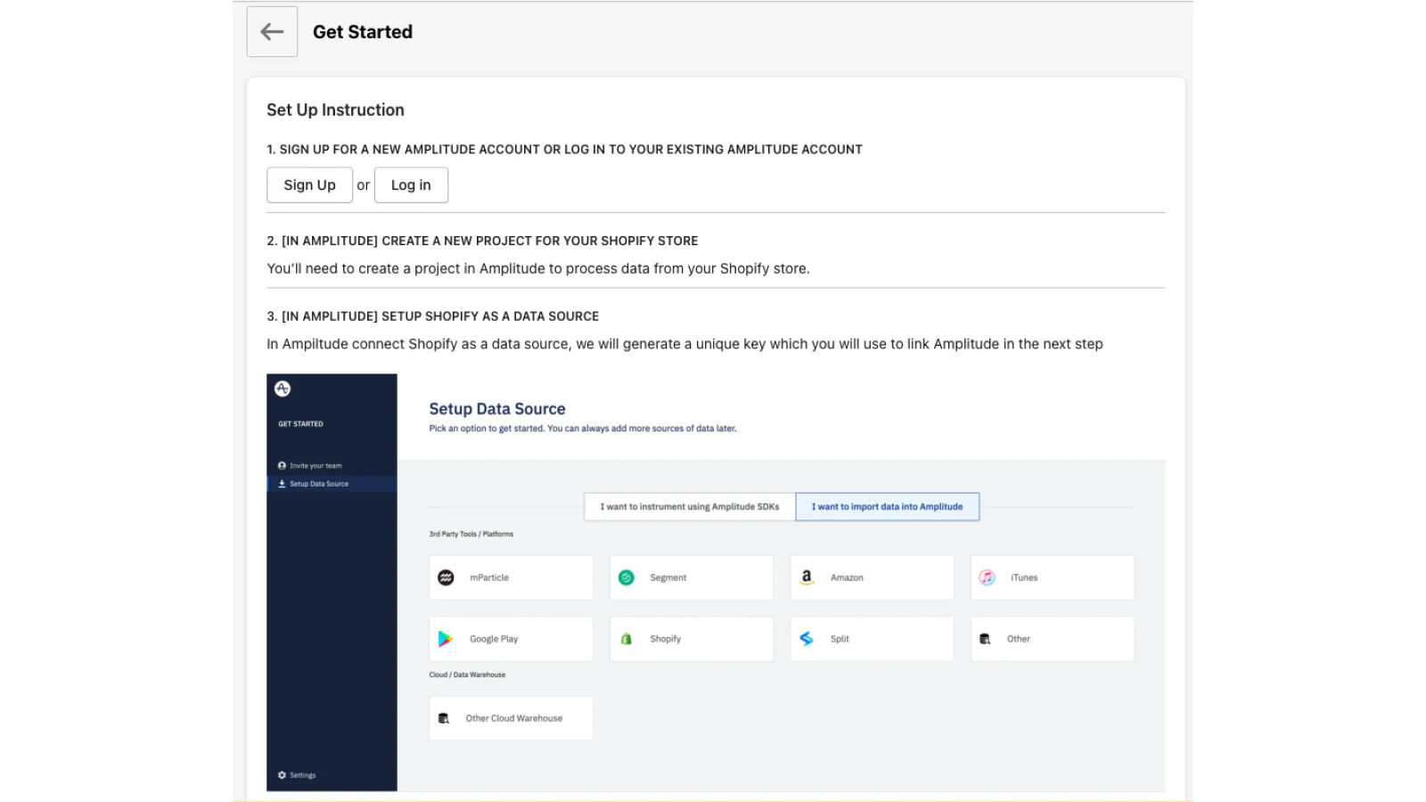Select Setup Data Source sidebar item
This screenshot has height=802, width=1426.
click(x=332, y=484)
